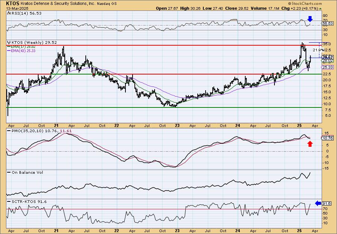Click the candlestick icon beside KTOS (Weekly)
Image resolution: width=337 pixels, height=234 pixels.
click(9, 43)
